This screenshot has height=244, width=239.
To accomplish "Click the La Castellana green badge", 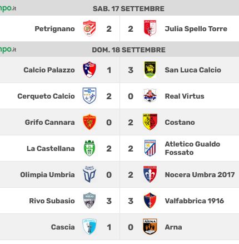I will [89, 148].
